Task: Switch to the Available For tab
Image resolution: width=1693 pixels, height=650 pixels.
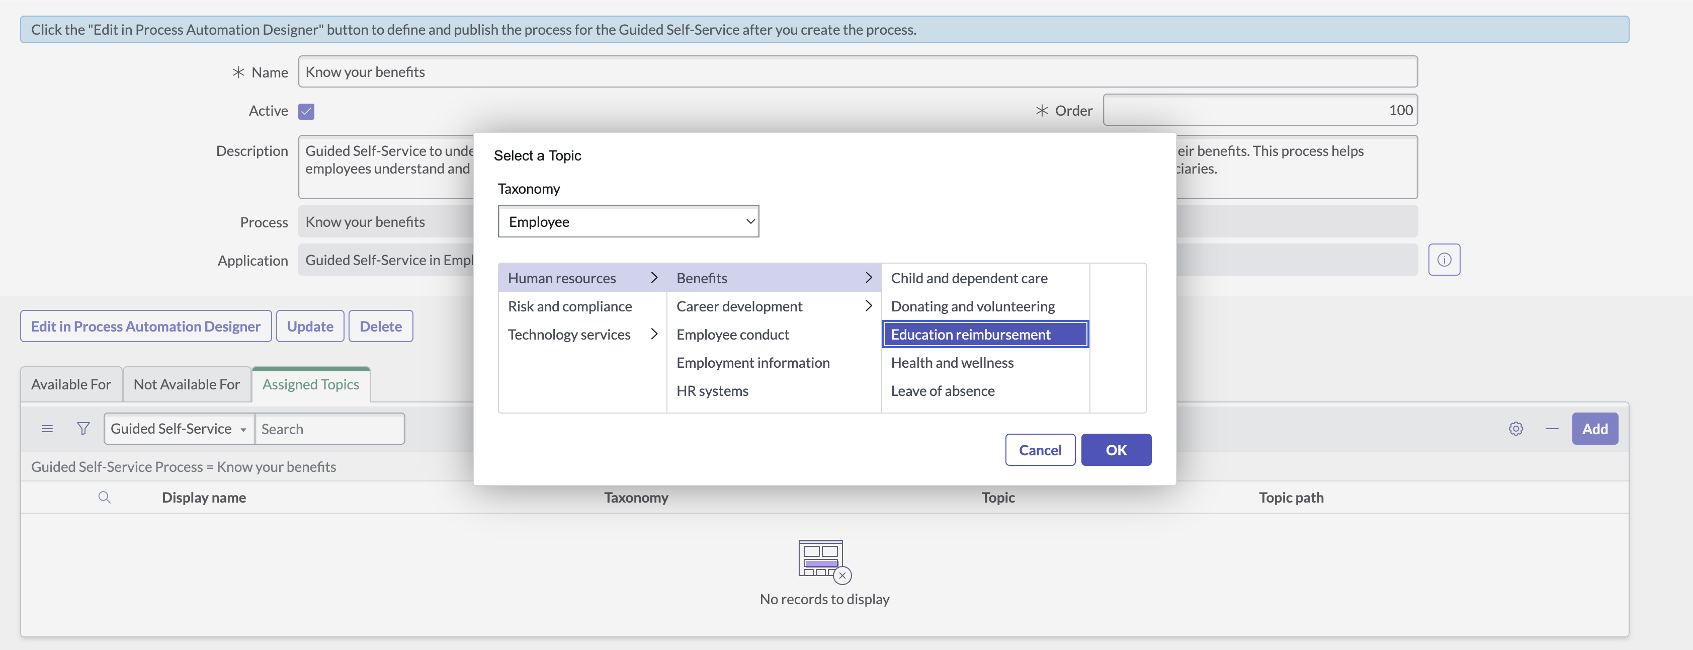Action: click(x=71, y=384)
